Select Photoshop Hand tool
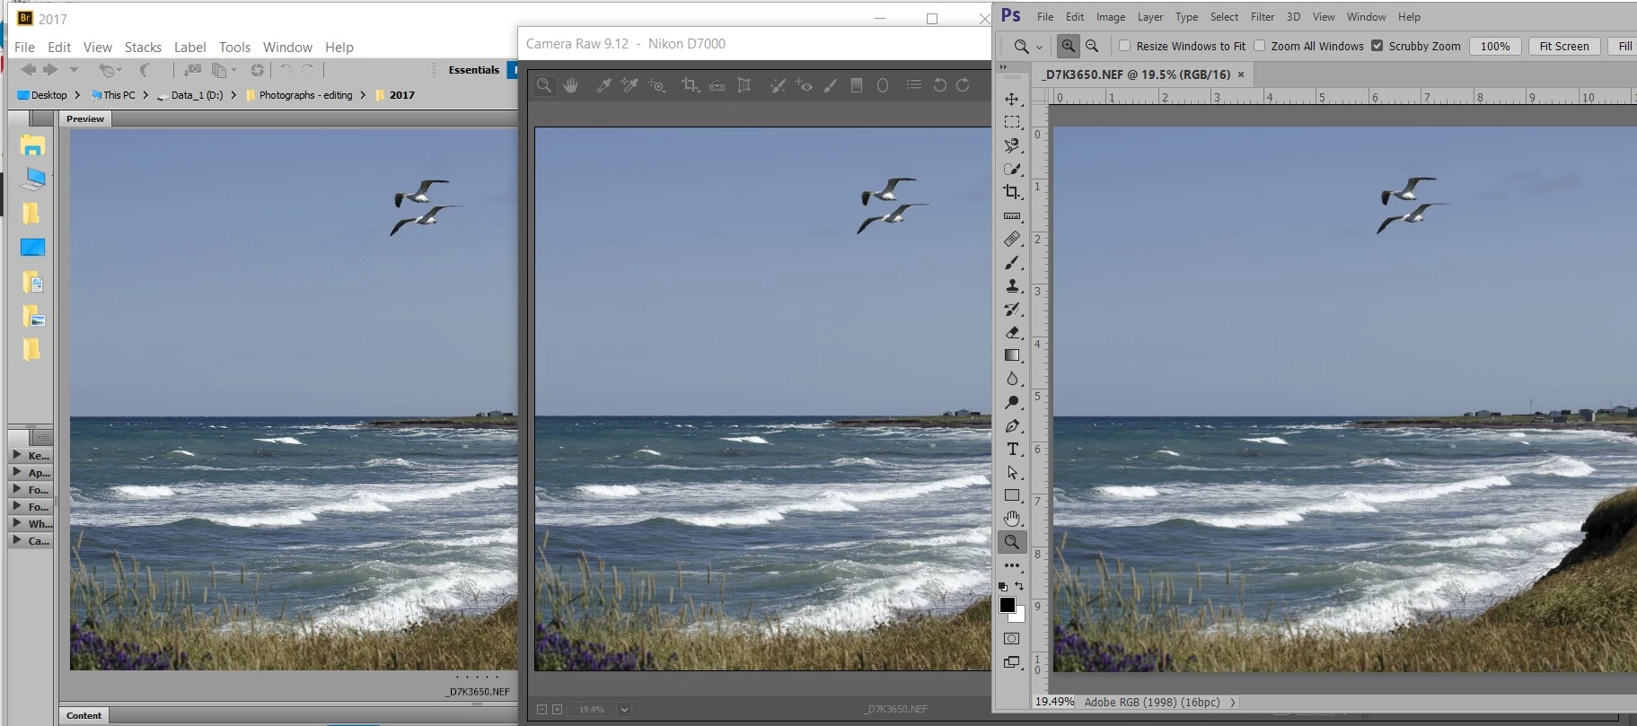 pos(1012,519)
